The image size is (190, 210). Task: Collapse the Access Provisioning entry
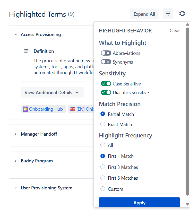pyautogui.click(x=15, y=34)
